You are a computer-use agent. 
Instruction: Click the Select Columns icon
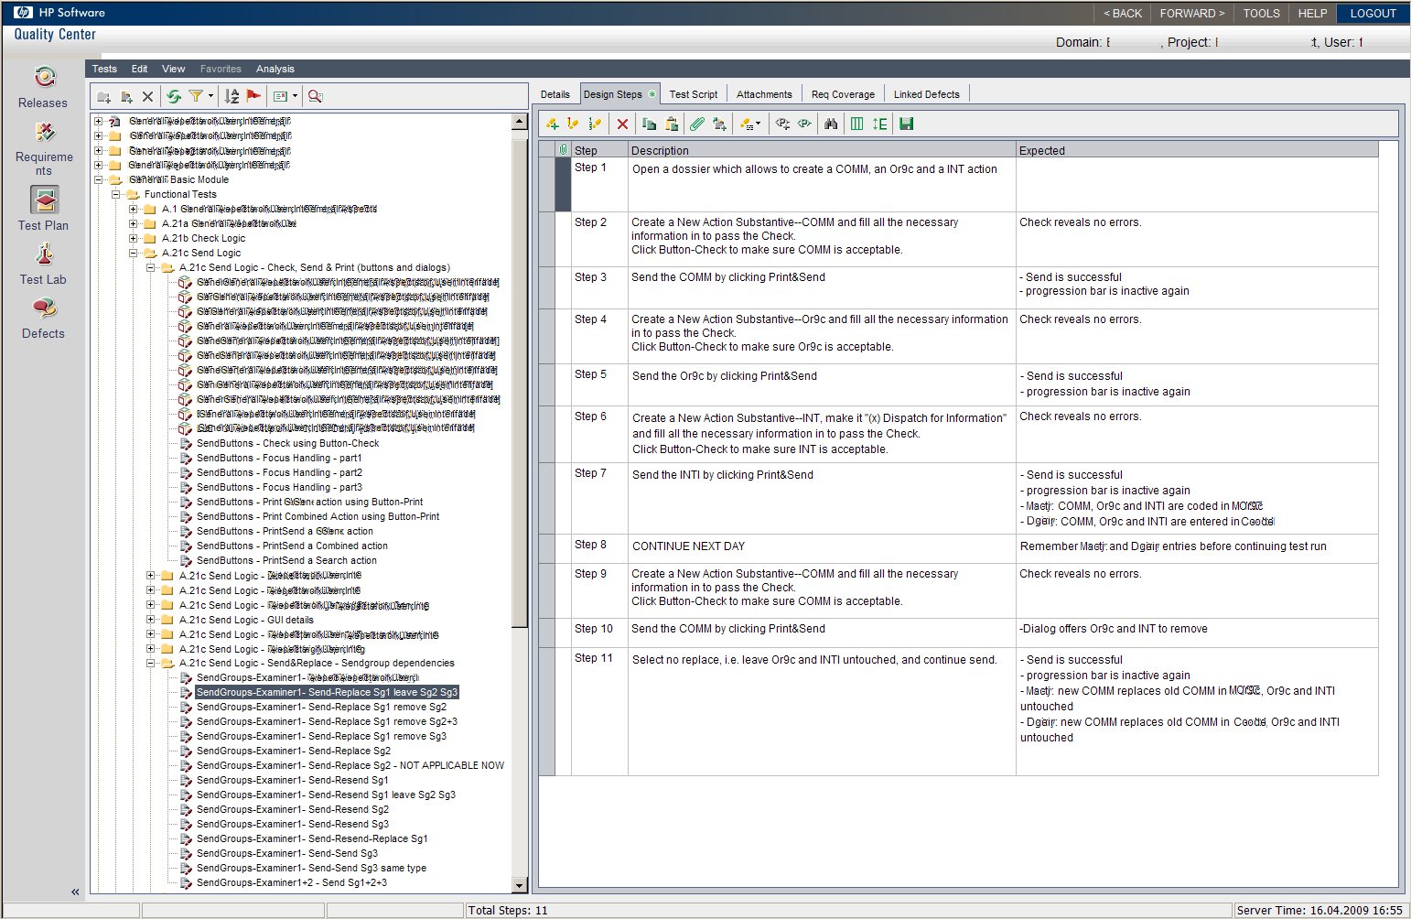(856, 124)
